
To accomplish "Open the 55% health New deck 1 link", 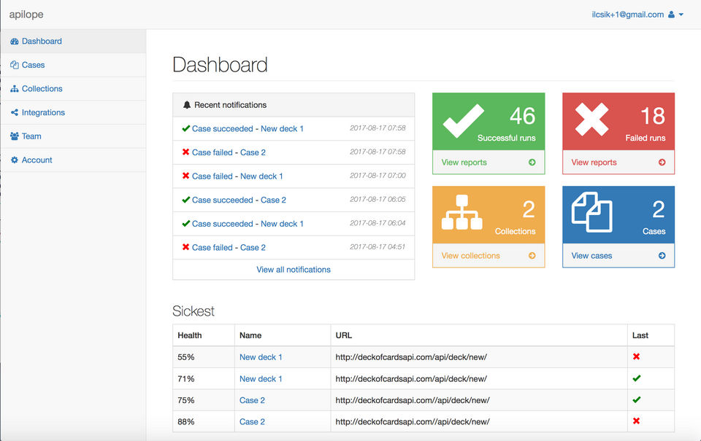I will tap(261, 357).
